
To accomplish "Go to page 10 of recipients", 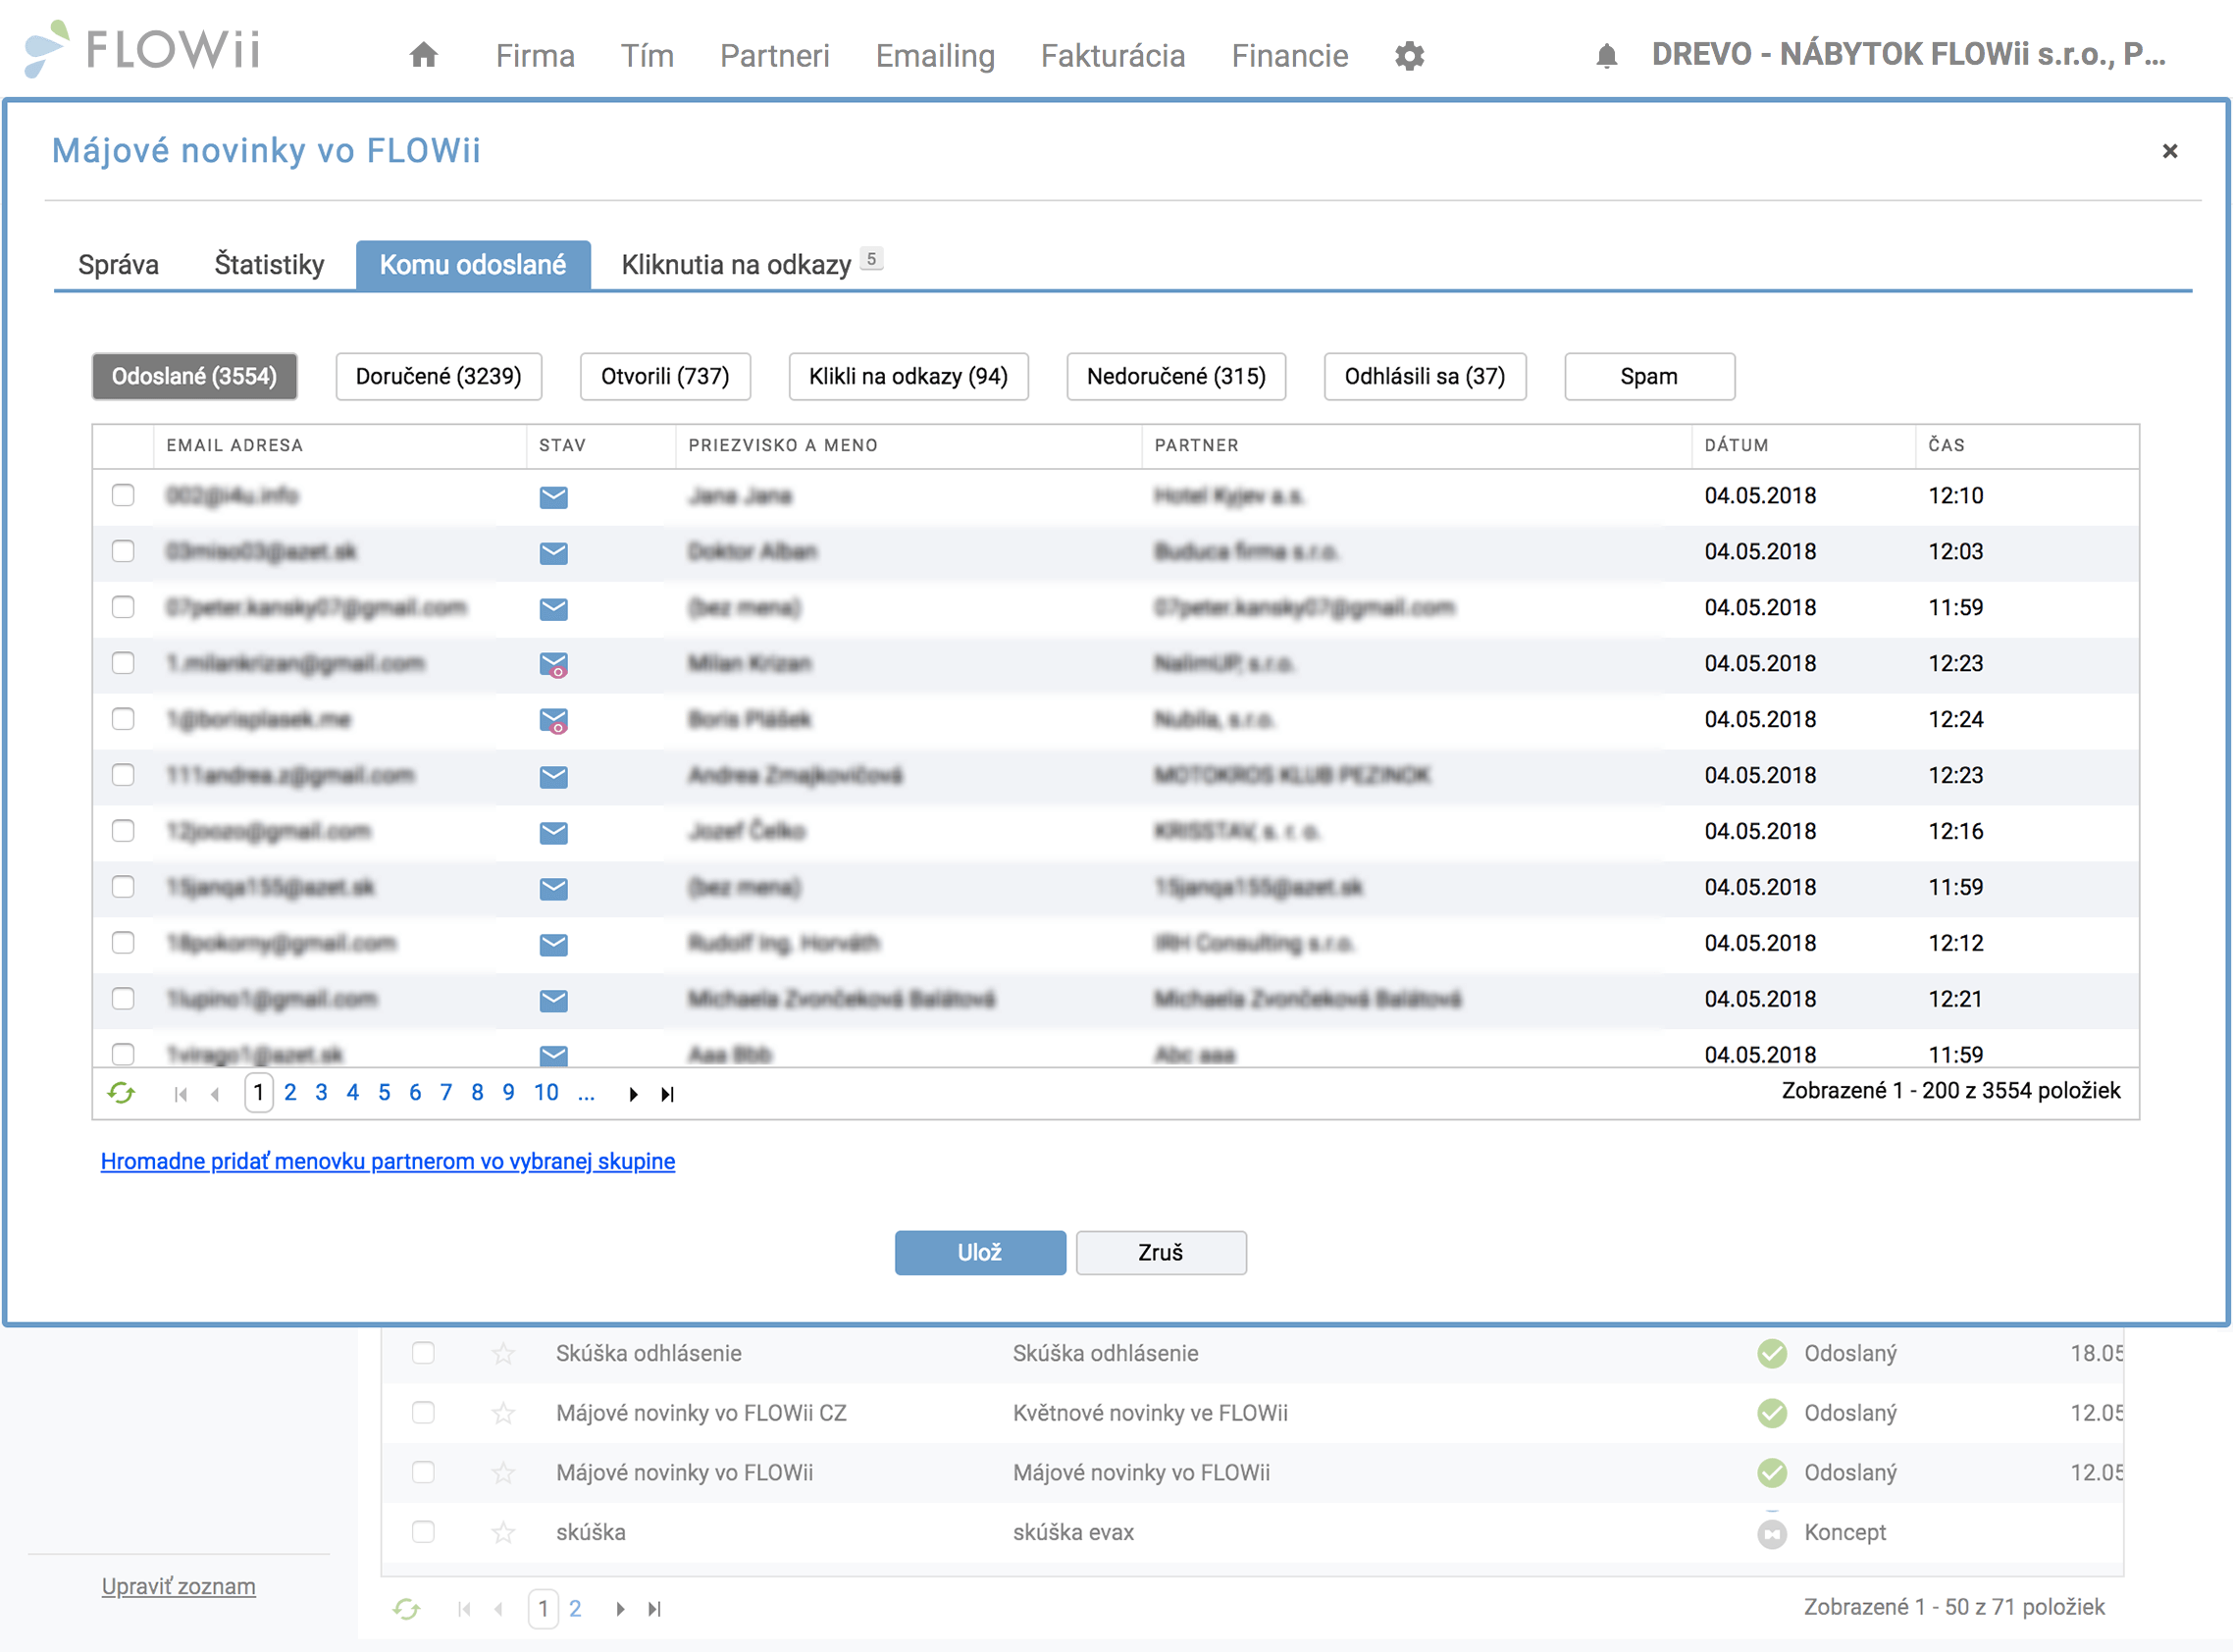I will pyautogui.click(x=546, y=1092).
